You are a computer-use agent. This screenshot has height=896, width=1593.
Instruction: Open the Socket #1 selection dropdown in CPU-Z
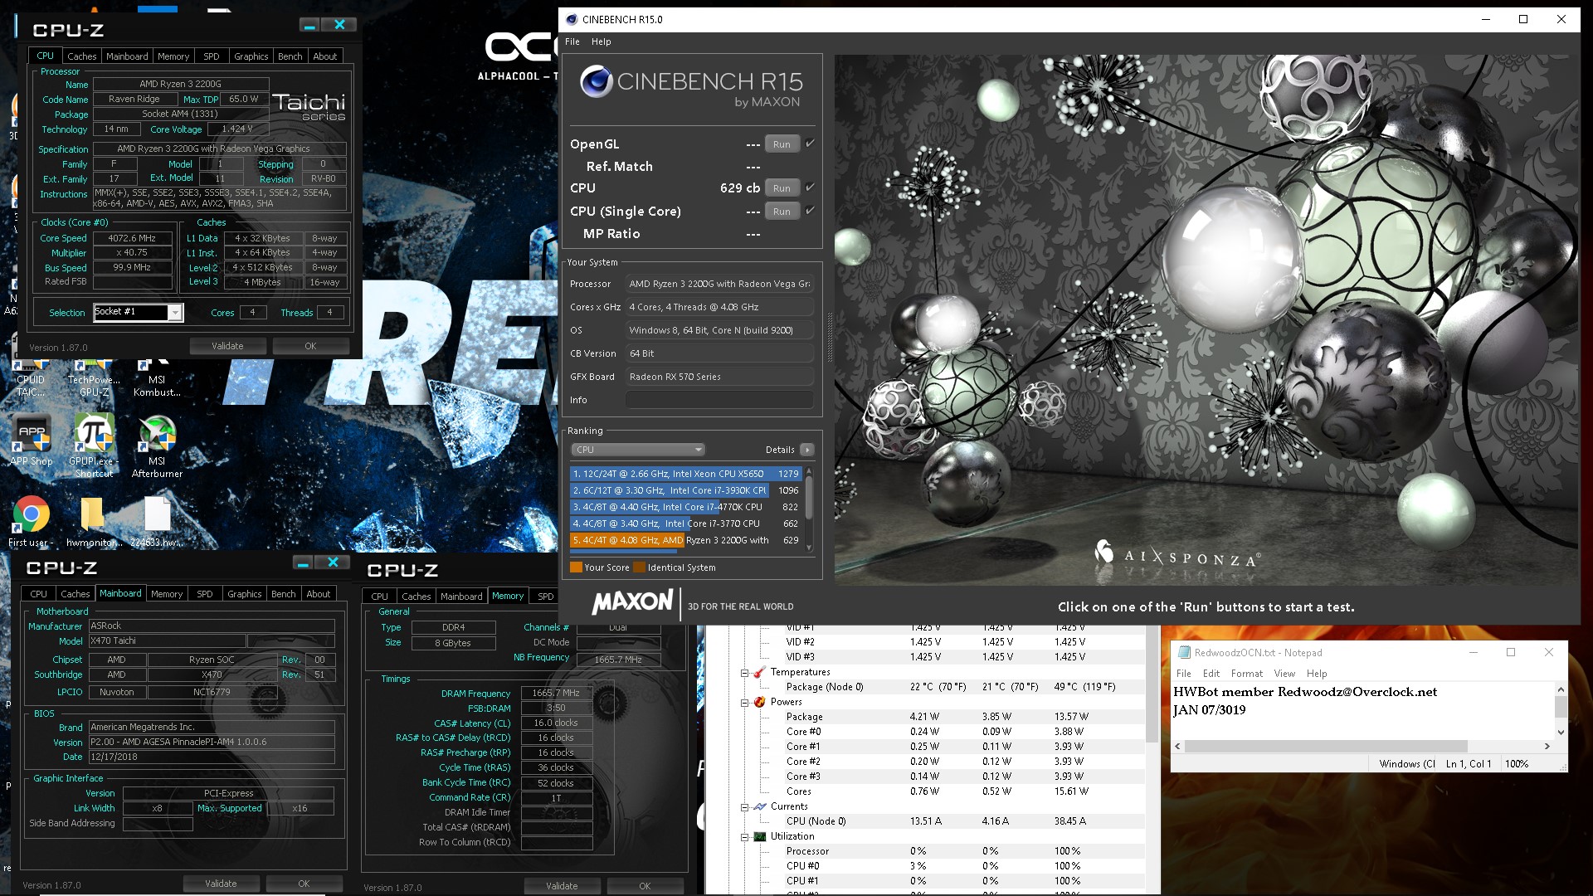tap(175, 313)
